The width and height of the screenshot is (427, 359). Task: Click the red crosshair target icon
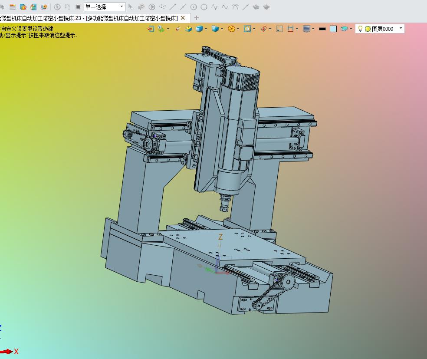coord(263,29)
